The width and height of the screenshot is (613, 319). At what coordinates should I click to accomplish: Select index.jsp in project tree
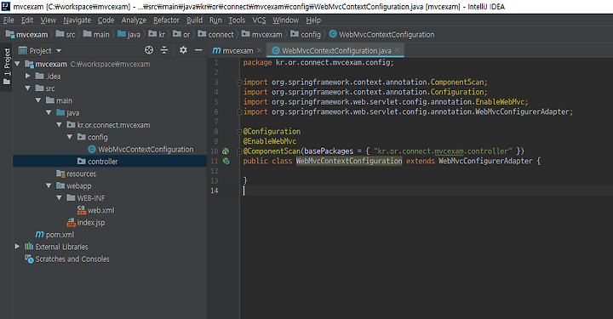point(86,223)
